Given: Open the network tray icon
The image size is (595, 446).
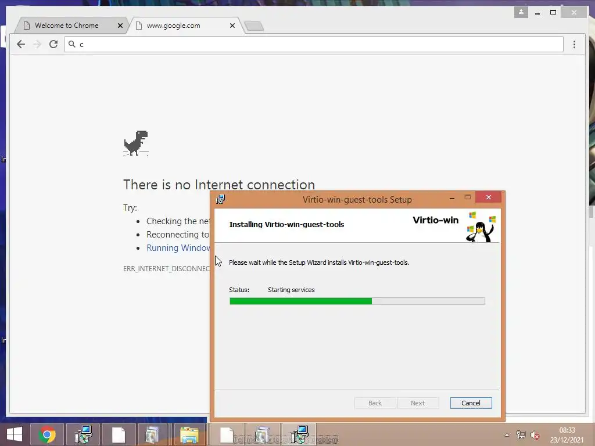Looking at the screenshot, I should coord(521,435).
